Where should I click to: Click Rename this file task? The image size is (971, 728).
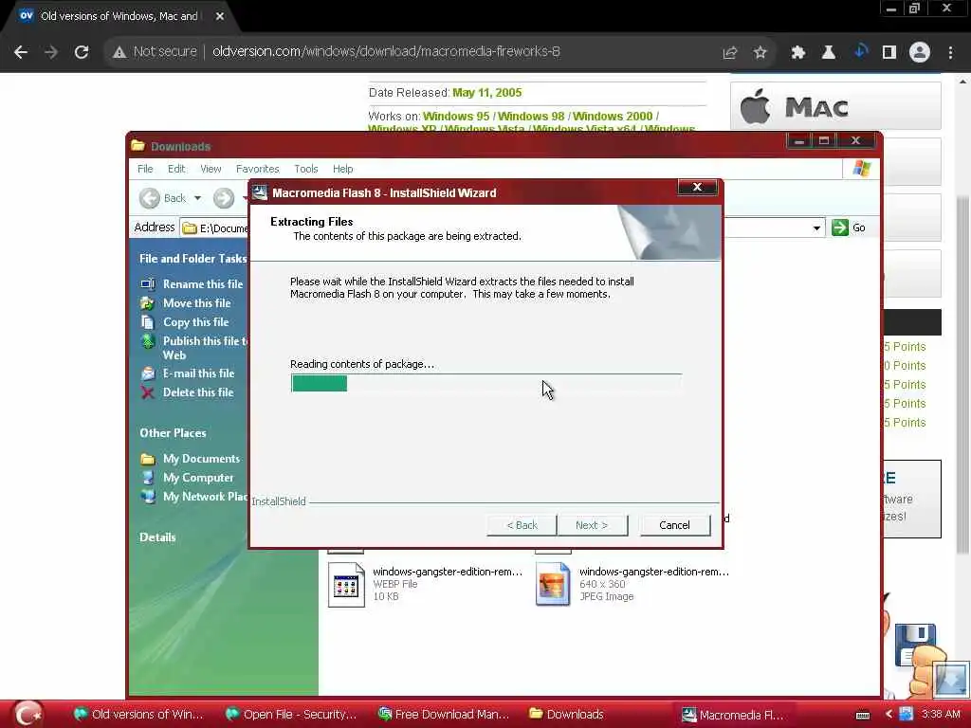pos(203,284)
